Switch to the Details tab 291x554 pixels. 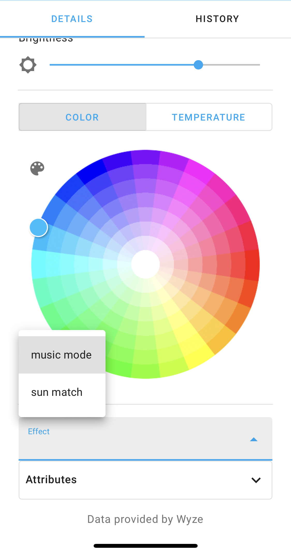coord(72,19)
